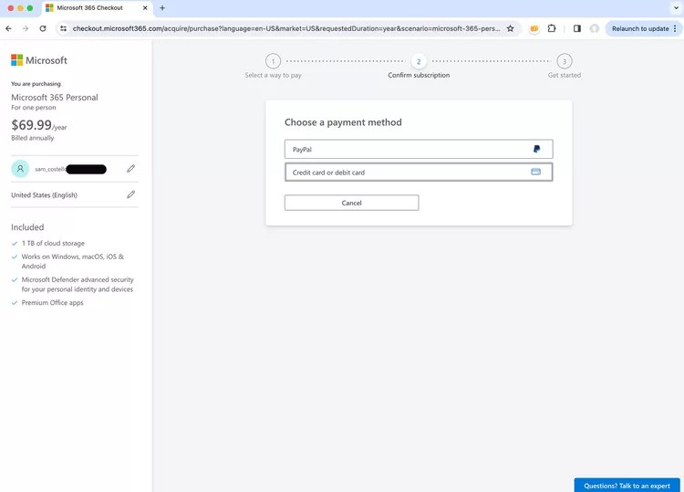Reload the checkout page
The width and height of the screenshot is (684, 492).
click(x=43, y=28)
